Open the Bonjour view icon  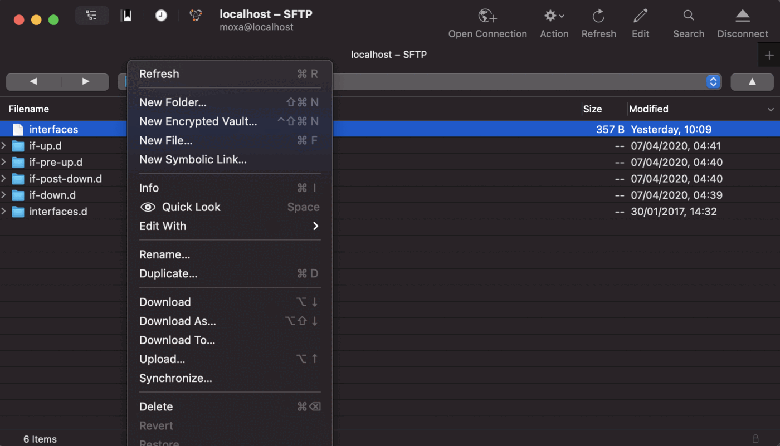[x=196, y=16]
